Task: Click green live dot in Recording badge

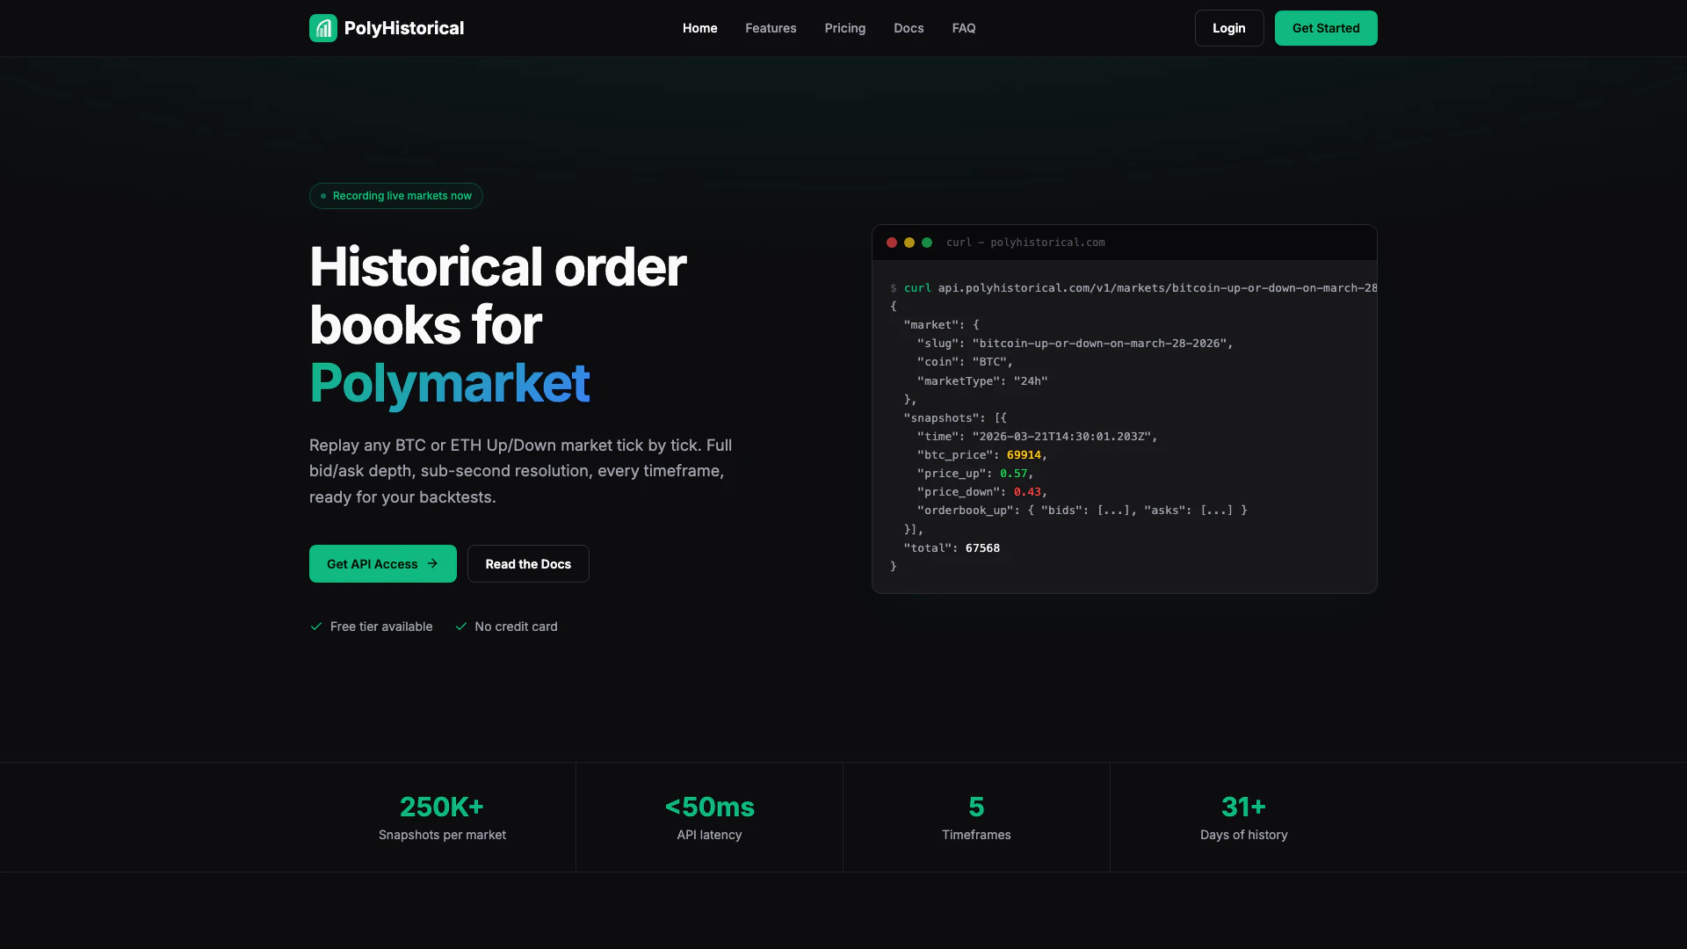Action: pos(323,196)
